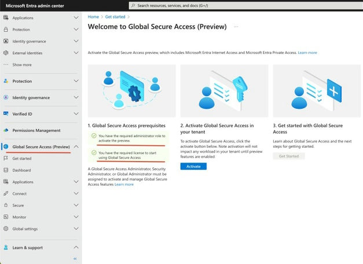Click the Learn & support icon
Viewport: 363px width, 264px height.
(6, 248)
